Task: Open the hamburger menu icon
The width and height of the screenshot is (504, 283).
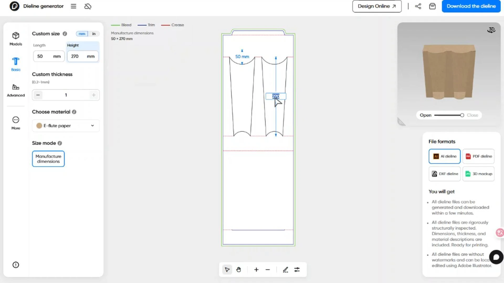Action: click(x=73, y=6)
